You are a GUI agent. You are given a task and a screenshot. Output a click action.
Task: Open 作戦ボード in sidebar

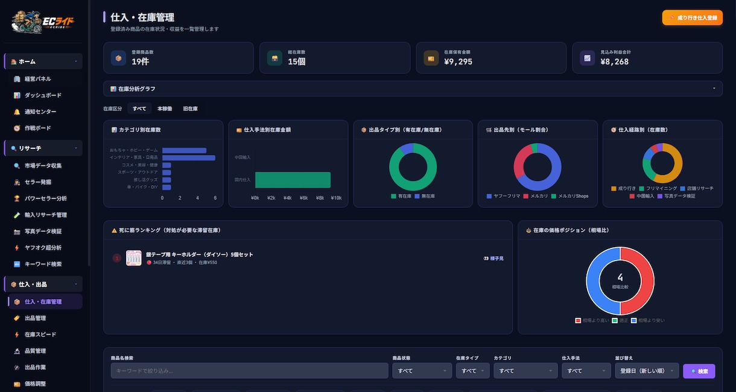pyautogui.click(x=43, y=128)
